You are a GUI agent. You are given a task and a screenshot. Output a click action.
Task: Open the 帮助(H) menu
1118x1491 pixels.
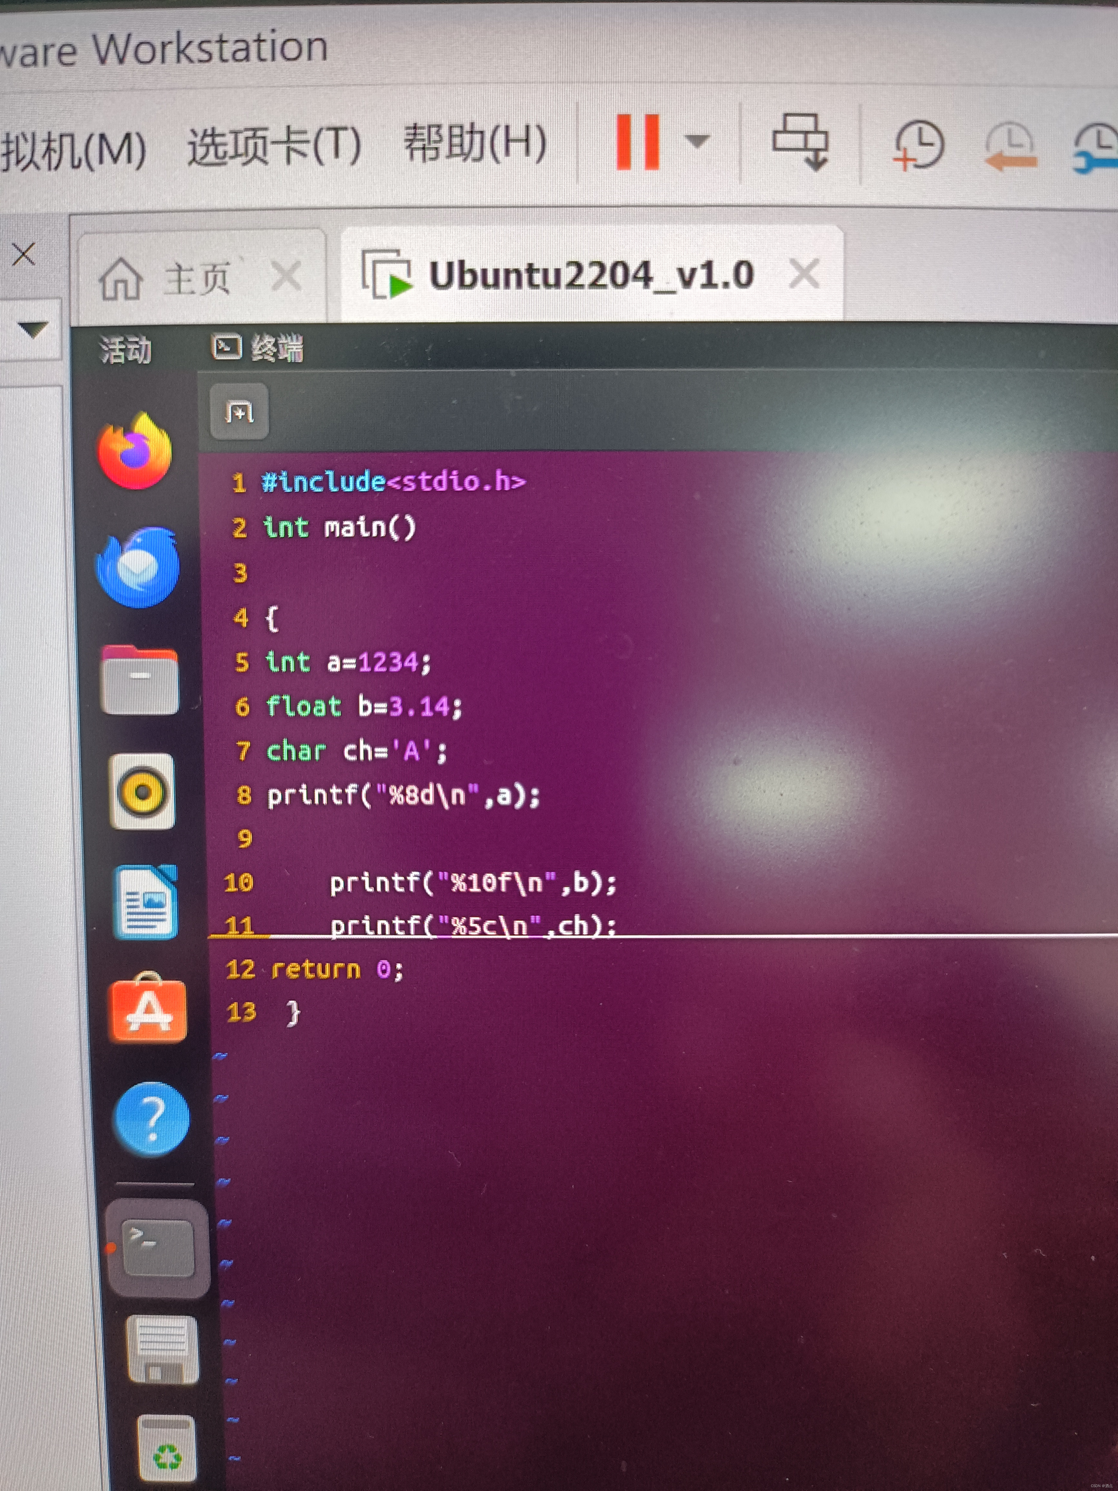[475, 143]
